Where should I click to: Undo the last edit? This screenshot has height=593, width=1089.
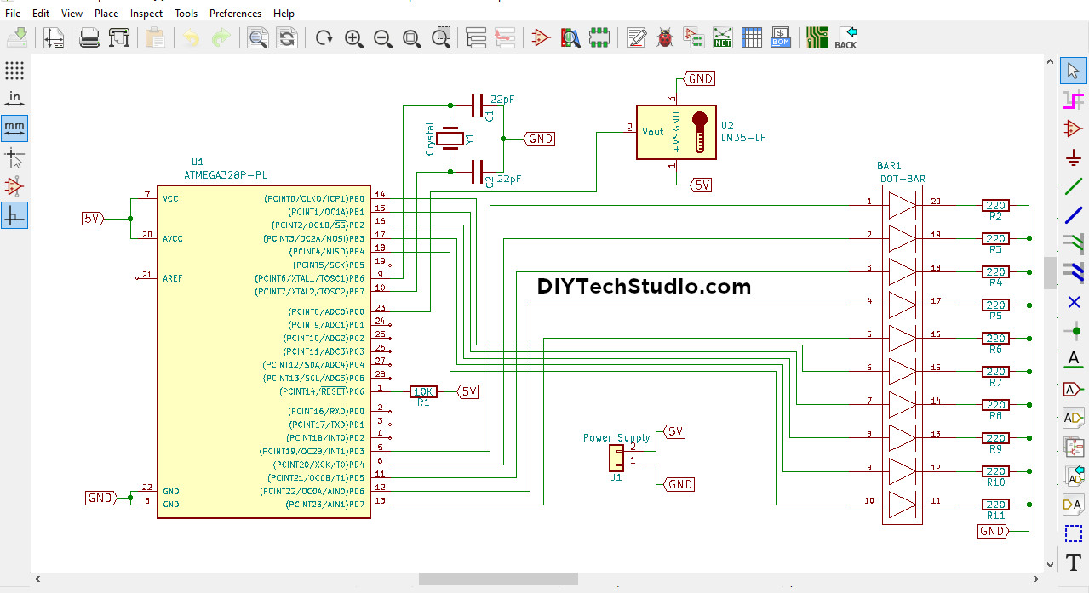coord(192,37)
